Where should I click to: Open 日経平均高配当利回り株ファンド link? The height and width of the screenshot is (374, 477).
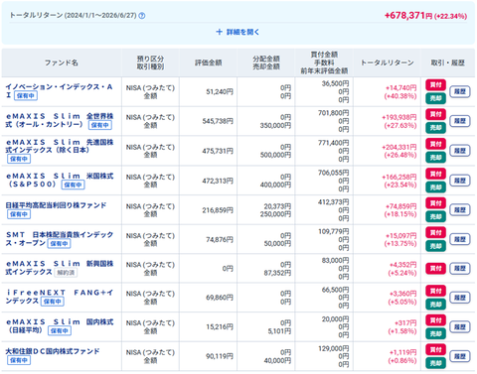point(56,205)
